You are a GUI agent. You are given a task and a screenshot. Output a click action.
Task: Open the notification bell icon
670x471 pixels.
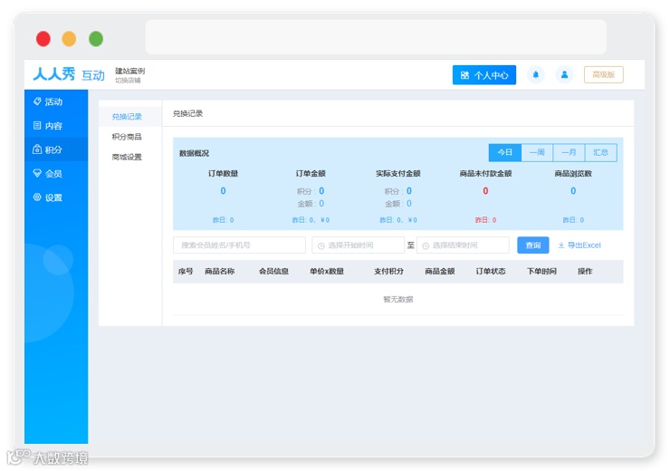point(535,75)
